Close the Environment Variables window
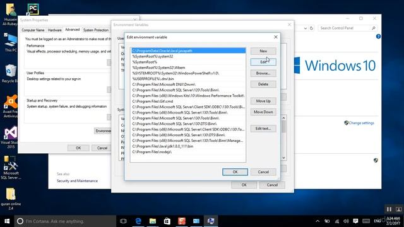The width and height of the screenshot is (404, 227). (x=289, y=25)
